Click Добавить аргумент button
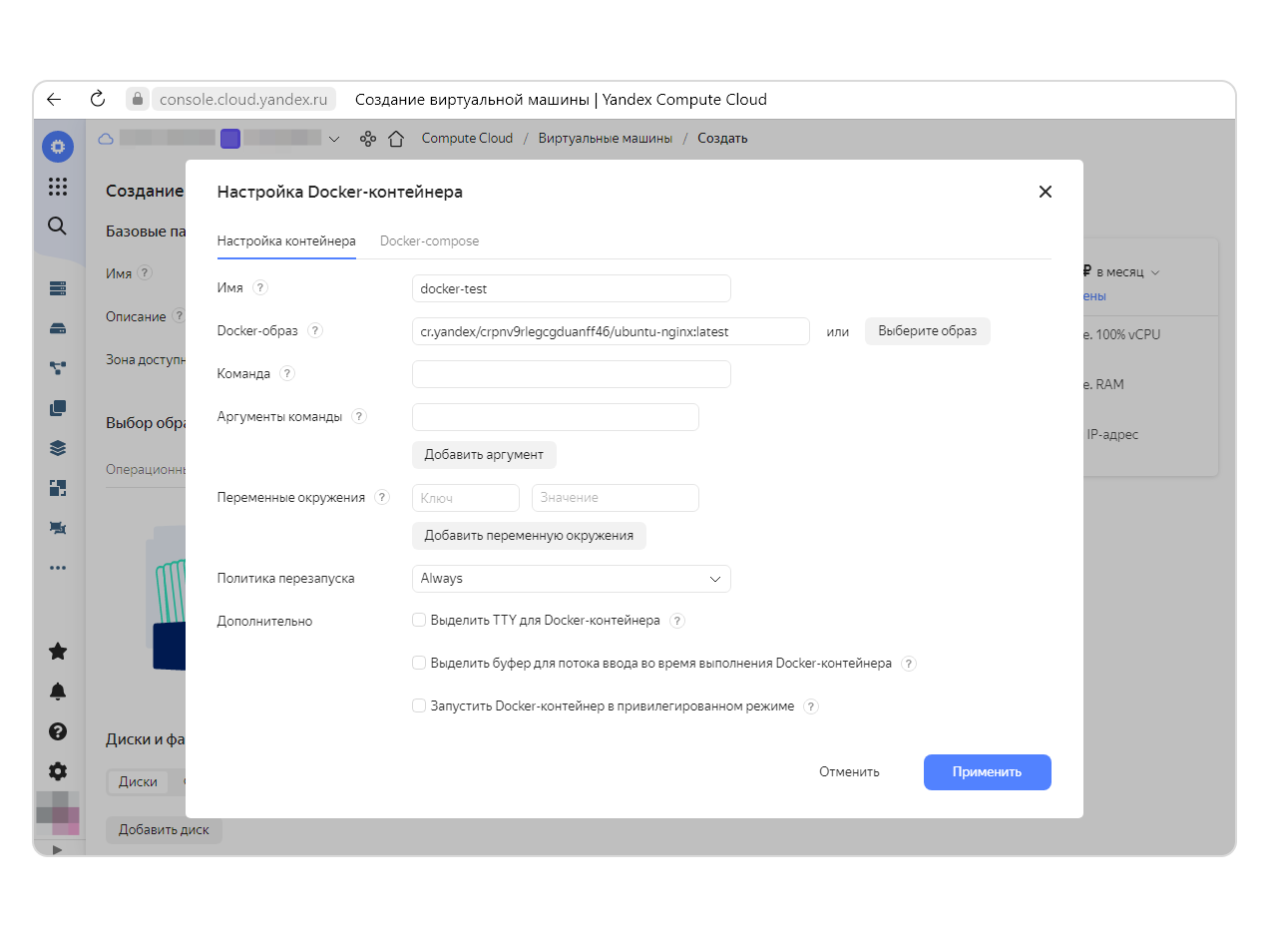This screenshot has height=937, width=1269. (x=484, y=454)
